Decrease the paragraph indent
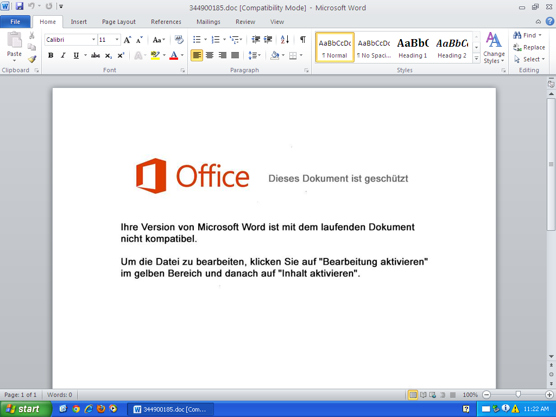 tap(256, 39)
